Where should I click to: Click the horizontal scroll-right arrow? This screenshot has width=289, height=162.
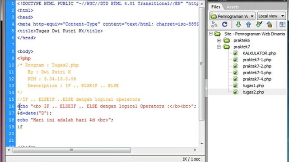pyautogui.click(x=195, y=150)
